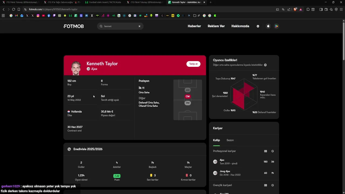
Task: Open the Apple App Store icon
Action: tap(268, 26)
